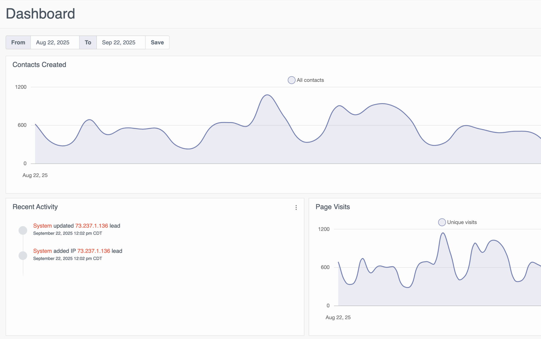This screenshot has height=339, width=541.
Task: Open the Recent Activity three-dot menu
Action: coord(296,208)
